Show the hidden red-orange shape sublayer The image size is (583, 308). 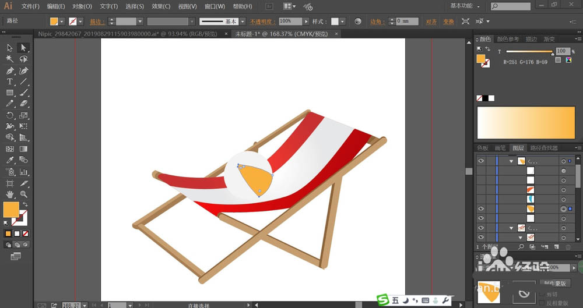point(481,190)
